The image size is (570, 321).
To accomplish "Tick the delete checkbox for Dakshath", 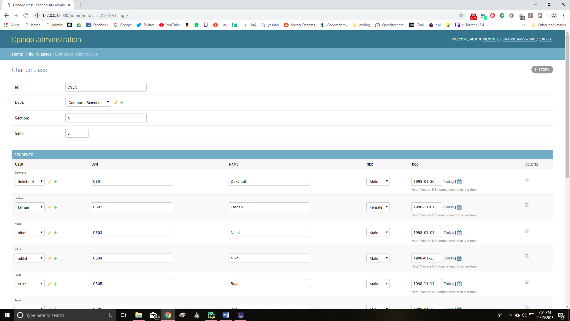I will (x=526, y=180).
